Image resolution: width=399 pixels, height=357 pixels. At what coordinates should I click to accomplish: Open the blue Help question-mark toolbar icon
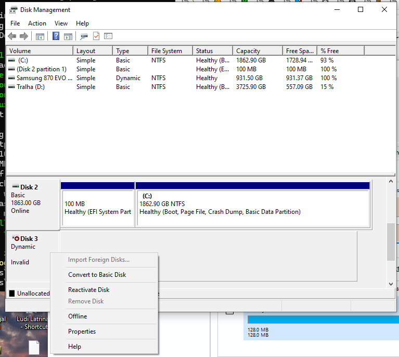pos(56,36)
